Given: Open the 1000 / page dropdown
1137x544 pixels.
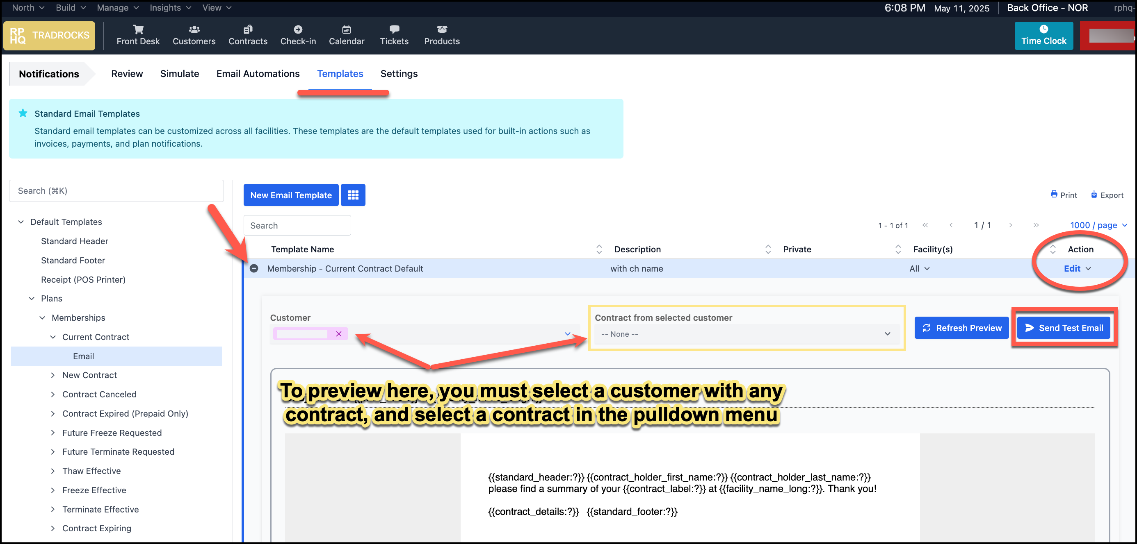Looking at the screenshot, I should (x=1098, y=225).
